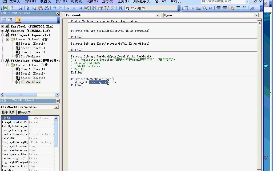
Task: Reset the running macro with Stop icon
Action: [81, 8]
